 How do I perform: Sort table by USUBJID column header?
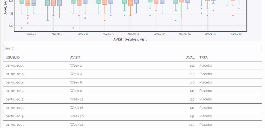[x=13, y=58]
